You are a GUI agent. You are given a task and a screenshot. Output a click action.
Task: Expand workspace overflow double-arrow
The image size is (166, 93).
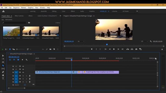(137, 11)
